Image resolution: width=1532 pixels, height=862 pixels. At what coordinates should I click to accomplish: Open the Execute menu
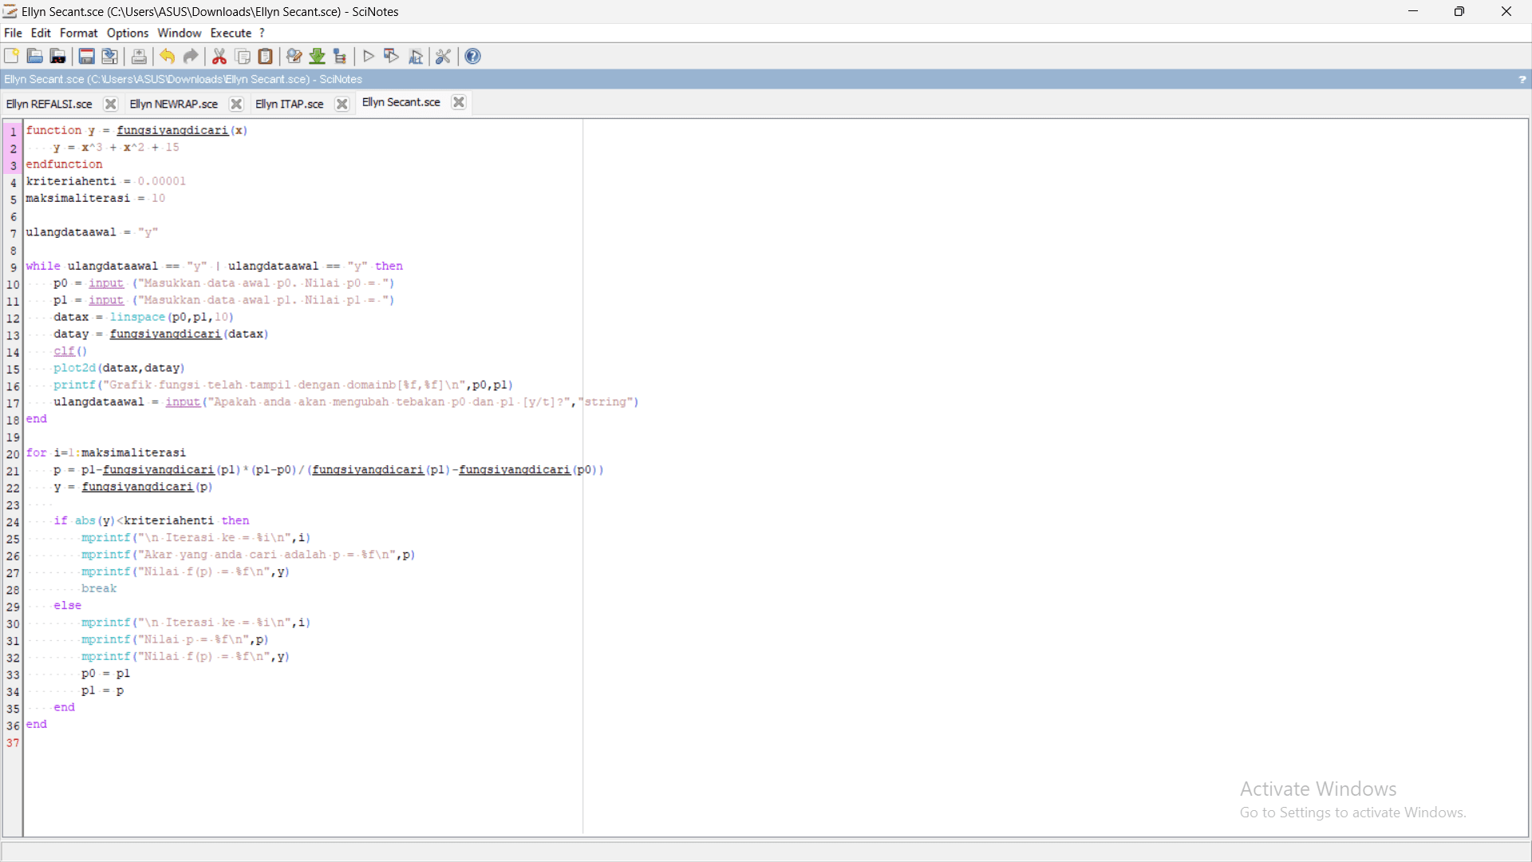(231, 33)
